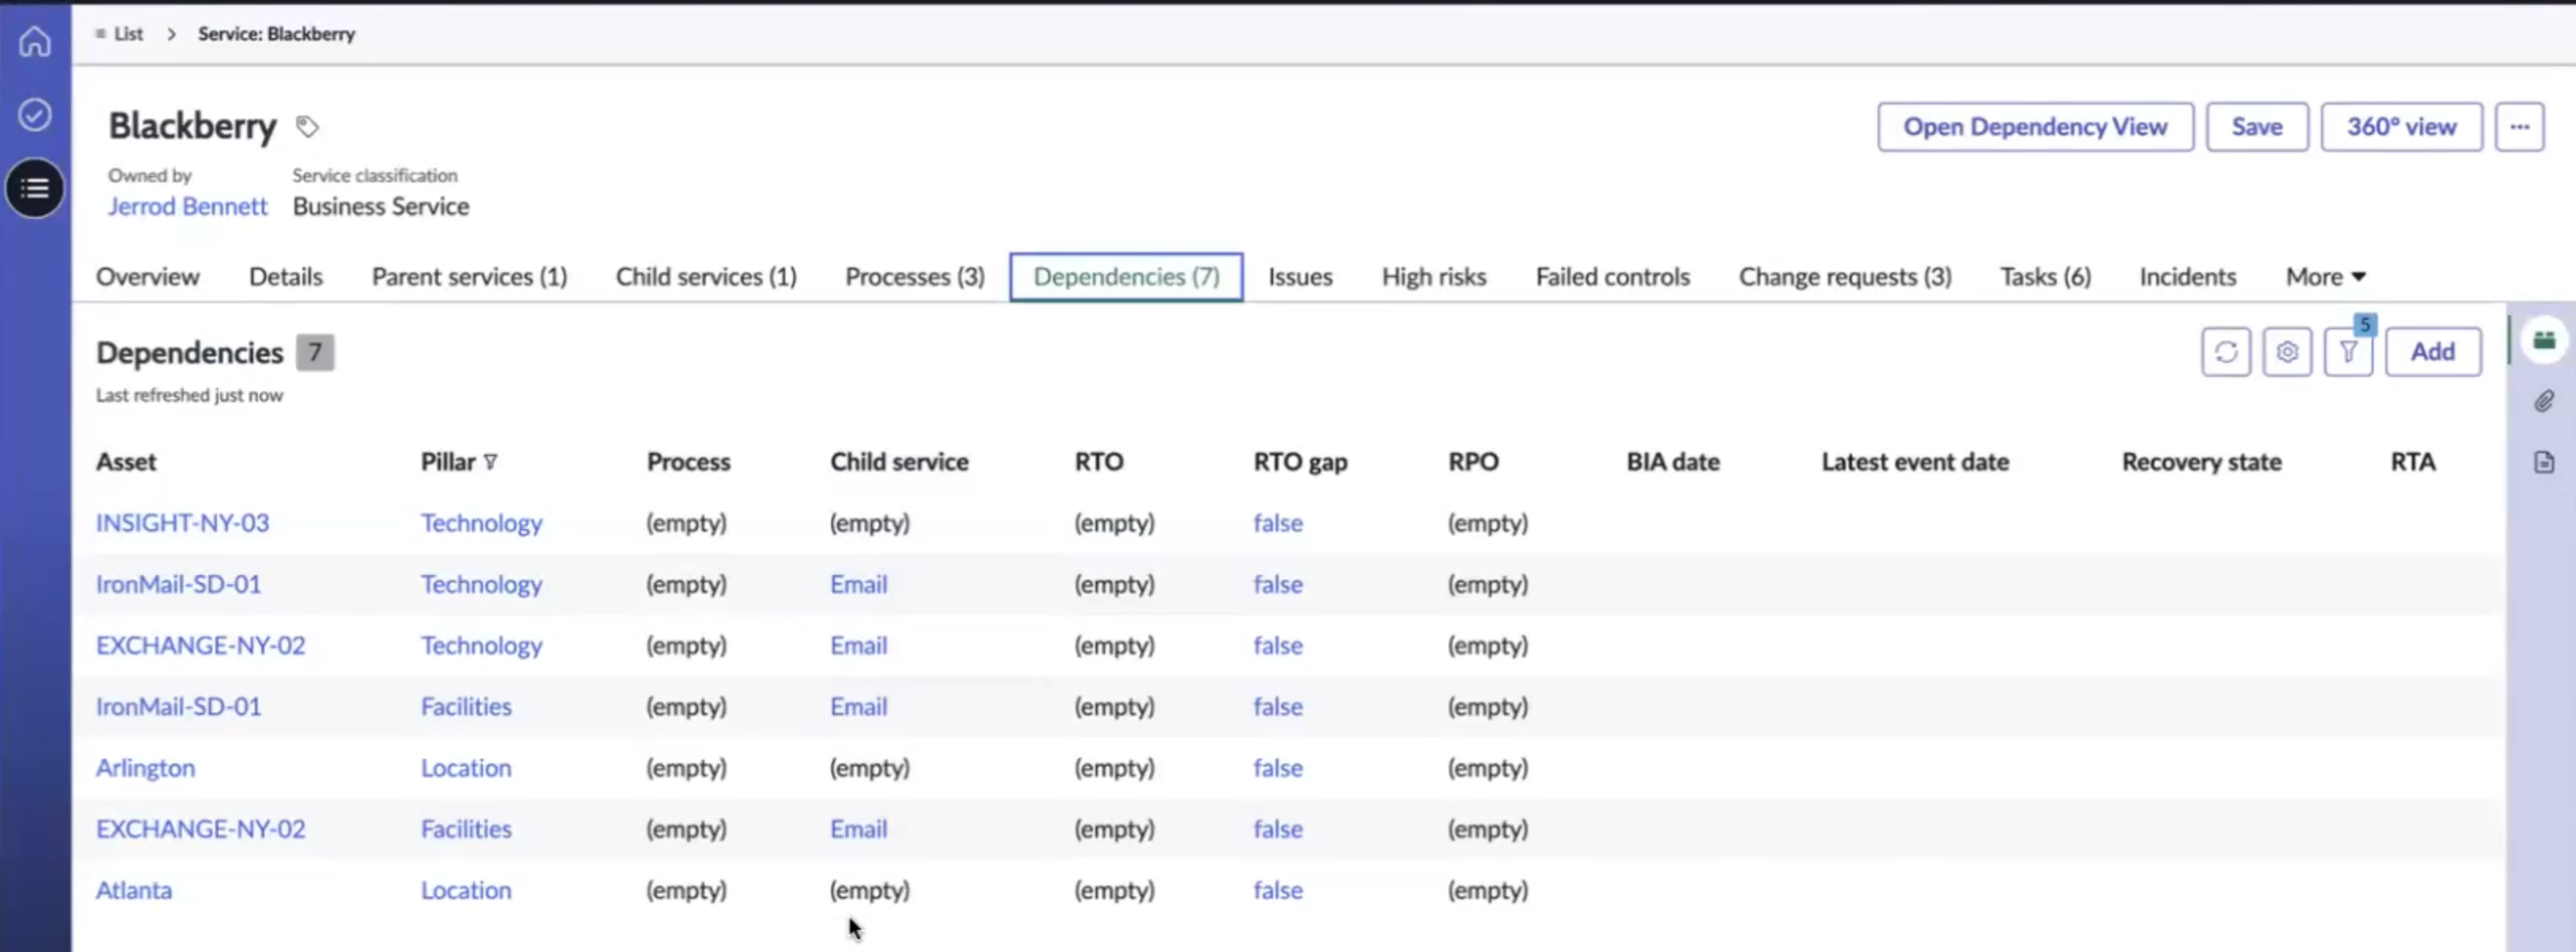Sort by the RTA column header
Viewport: 2576px width, 952px height.
click(x=2412, y=462)
